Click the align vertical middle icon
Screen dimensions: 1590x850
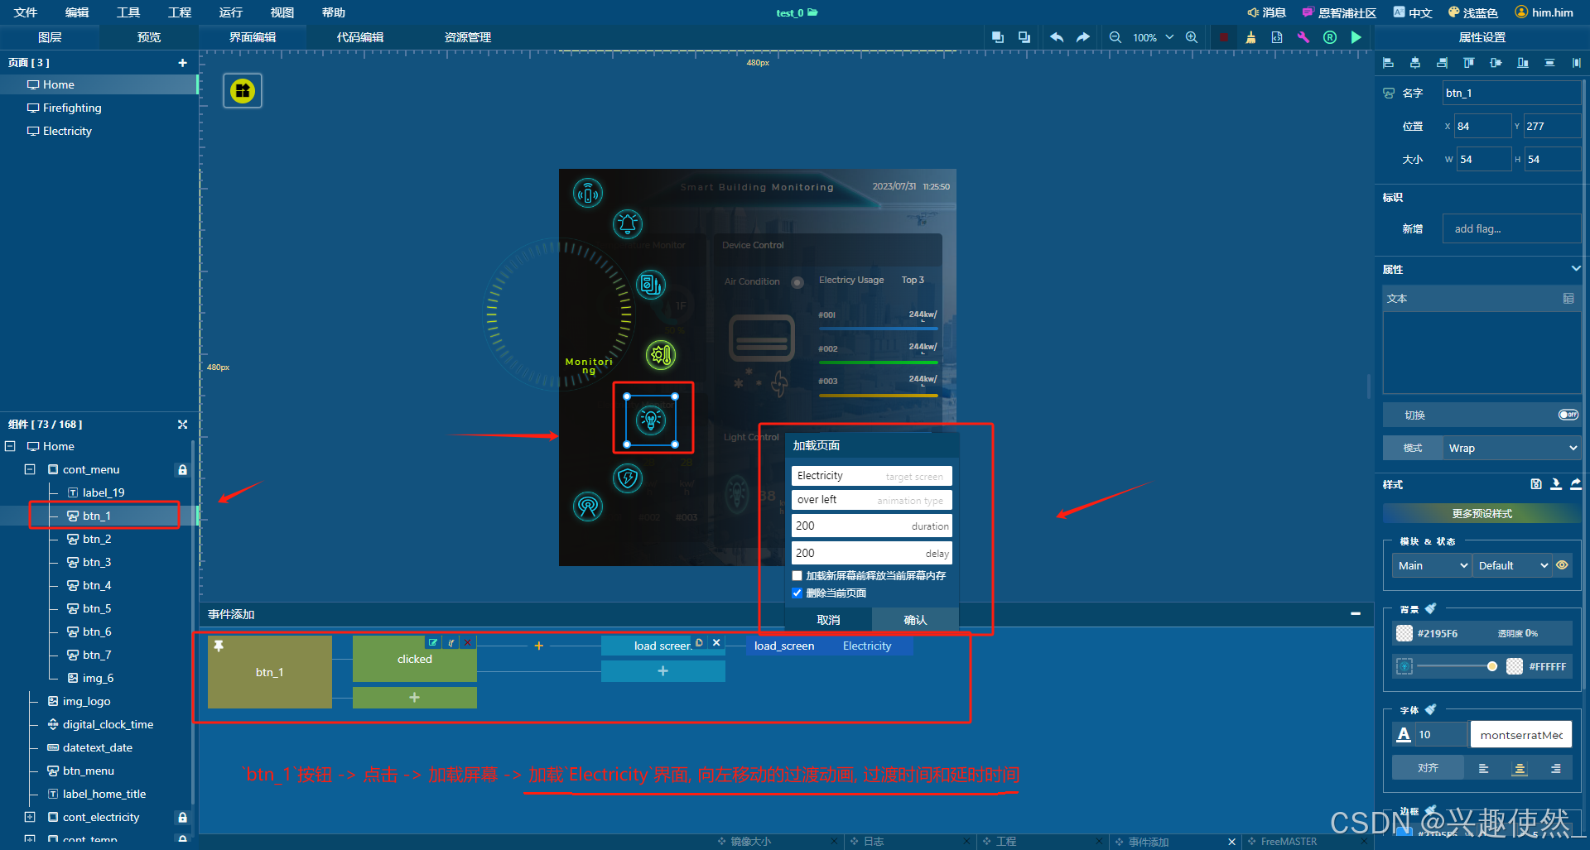[1496, 63]
